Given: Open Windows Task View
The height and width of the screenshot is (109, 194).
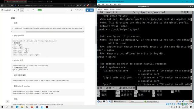Looking at the screenshot, I should coord(12,107).
